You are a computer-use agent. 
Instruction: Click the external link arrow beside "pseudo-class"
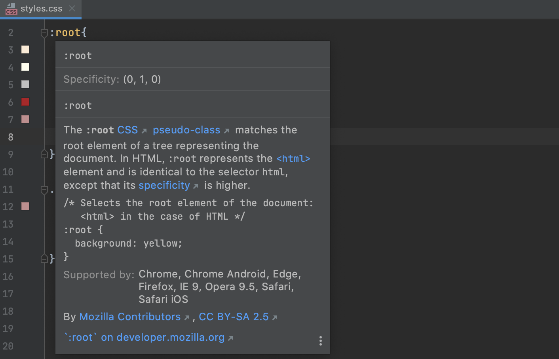(x=226, y=130)
